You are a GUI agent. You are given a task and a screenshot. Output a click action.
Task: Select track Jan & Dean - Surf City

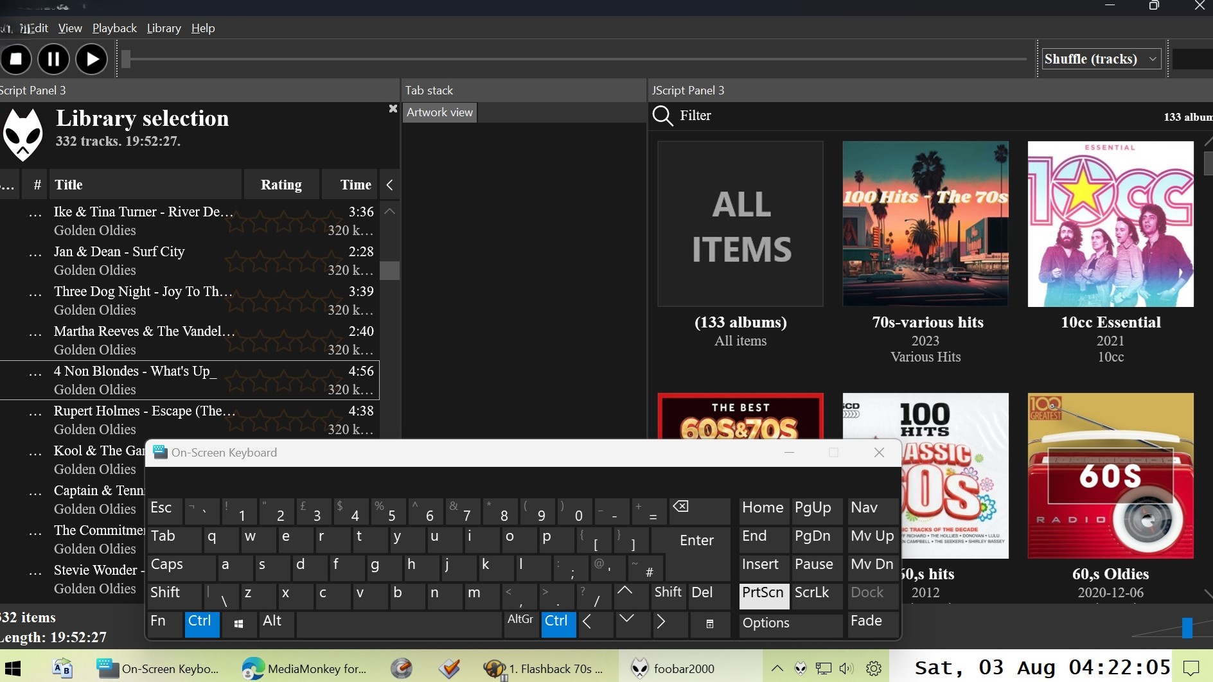(x=190, y=261)
